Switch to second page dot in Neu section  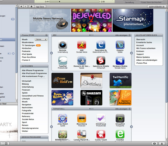pos(91,35)
